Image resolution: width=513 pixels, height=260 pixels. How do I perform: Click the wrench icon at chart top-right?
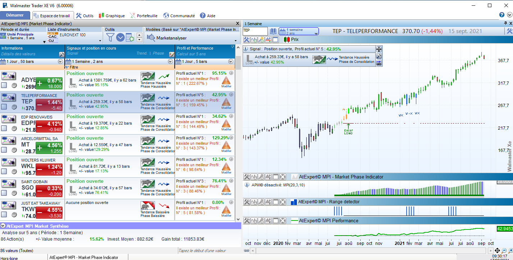tap(509, 31)
